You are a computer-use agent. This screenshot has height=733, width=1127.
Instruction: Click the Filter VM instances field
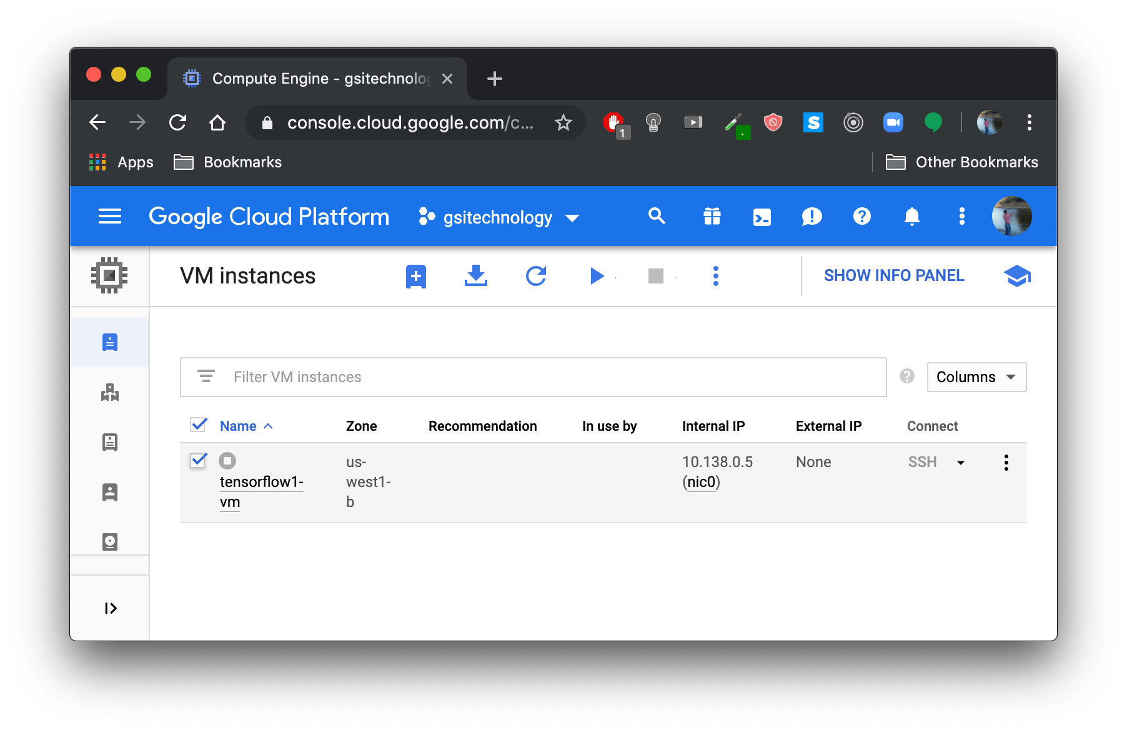coord(534,377)
